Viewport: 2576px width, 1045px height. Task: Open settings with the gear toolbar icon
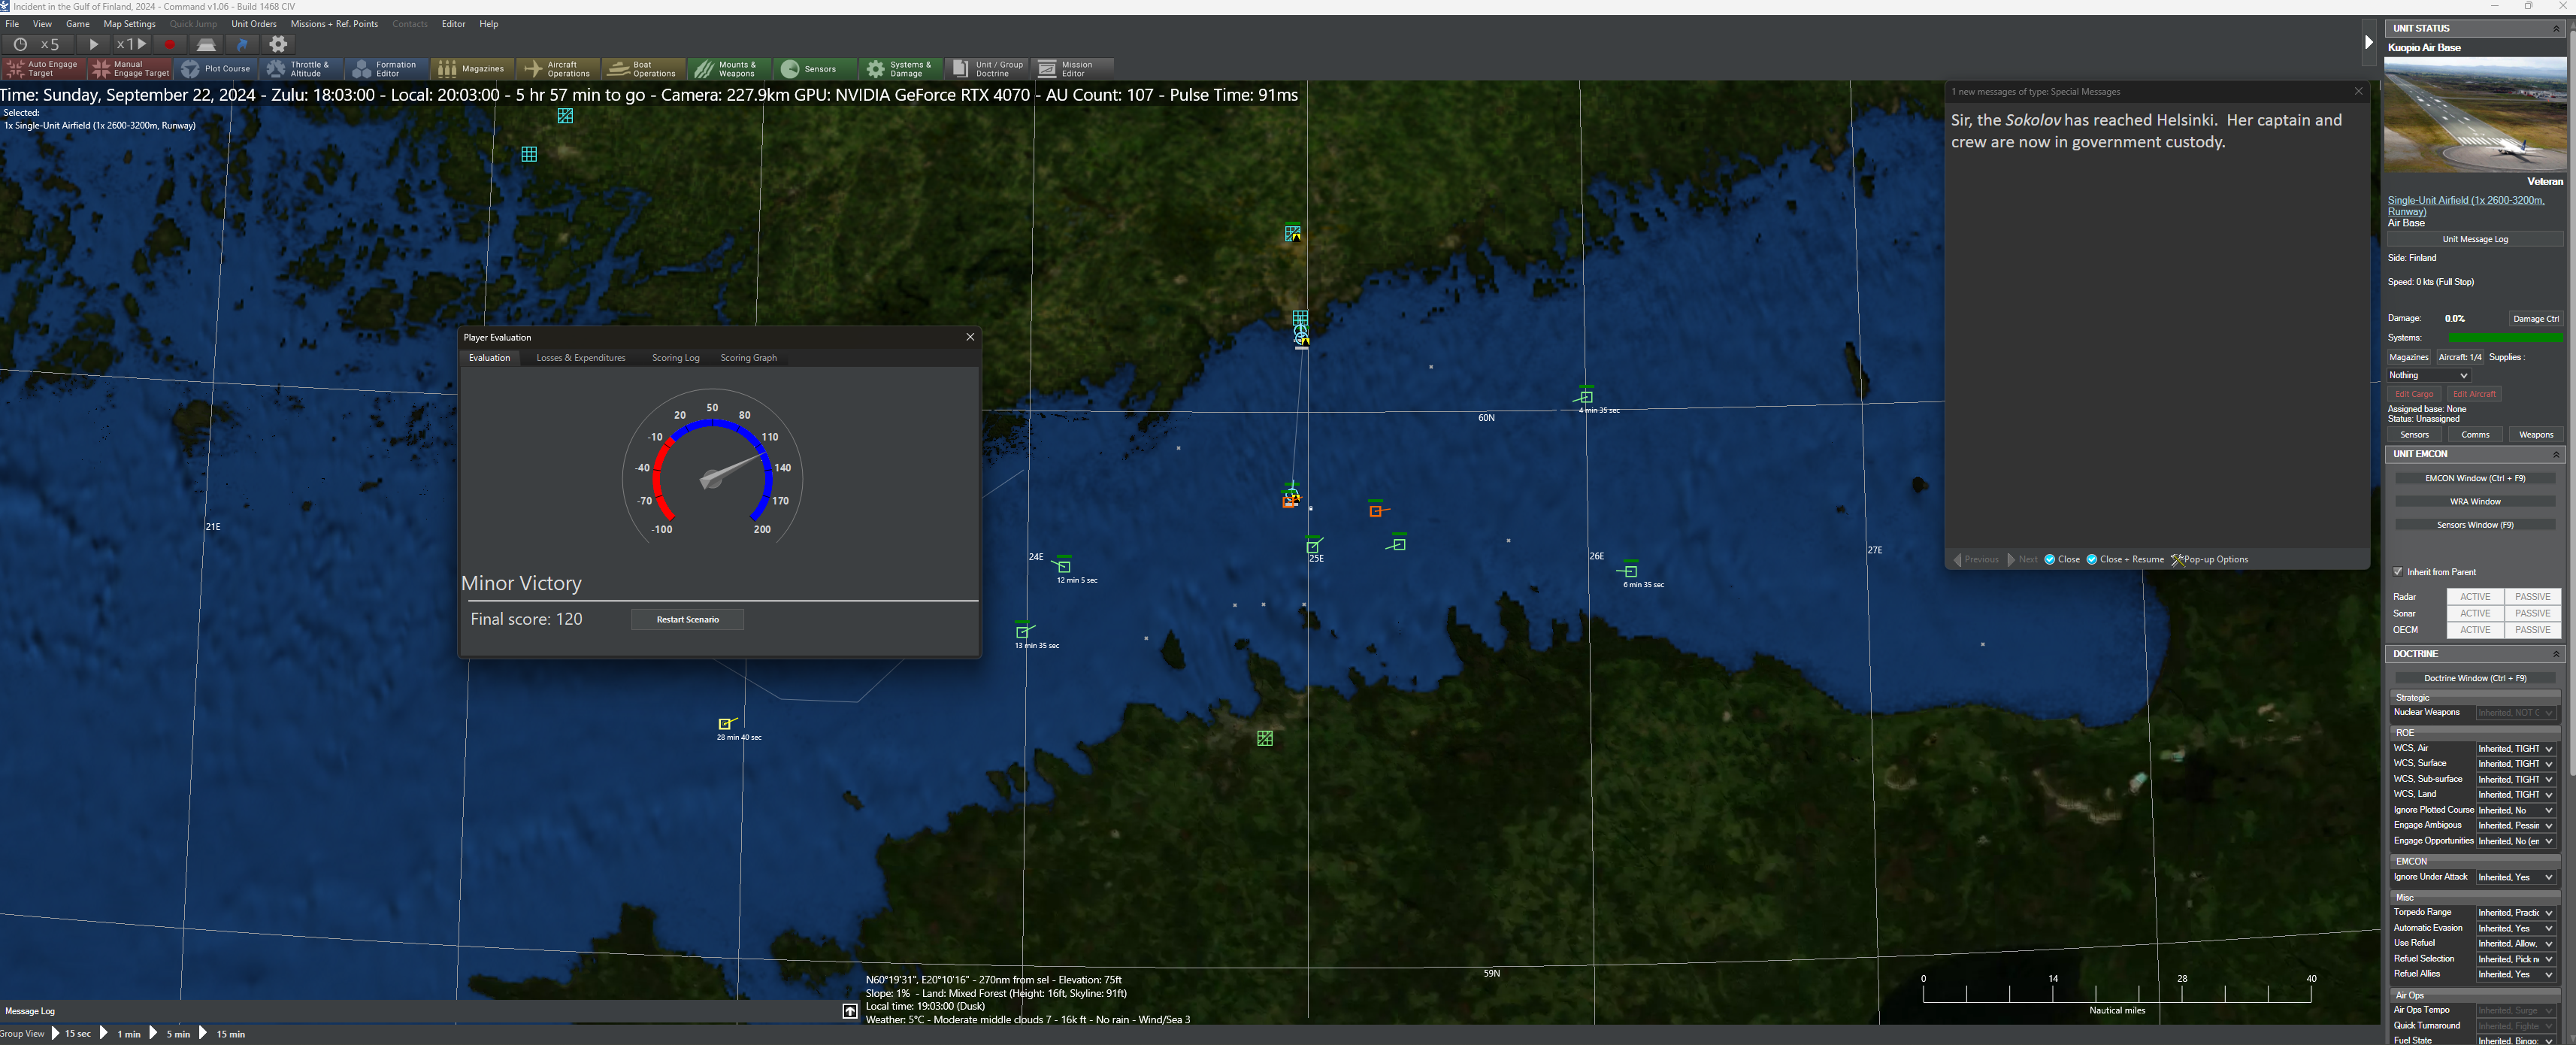[278, 44]
